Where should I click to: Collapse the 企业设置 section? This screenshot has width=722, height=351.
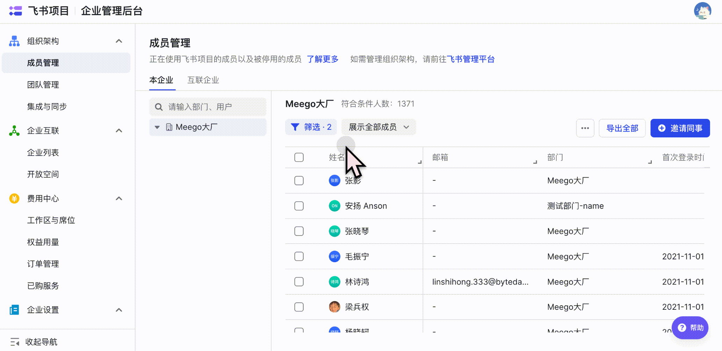[x=119, y=310]
